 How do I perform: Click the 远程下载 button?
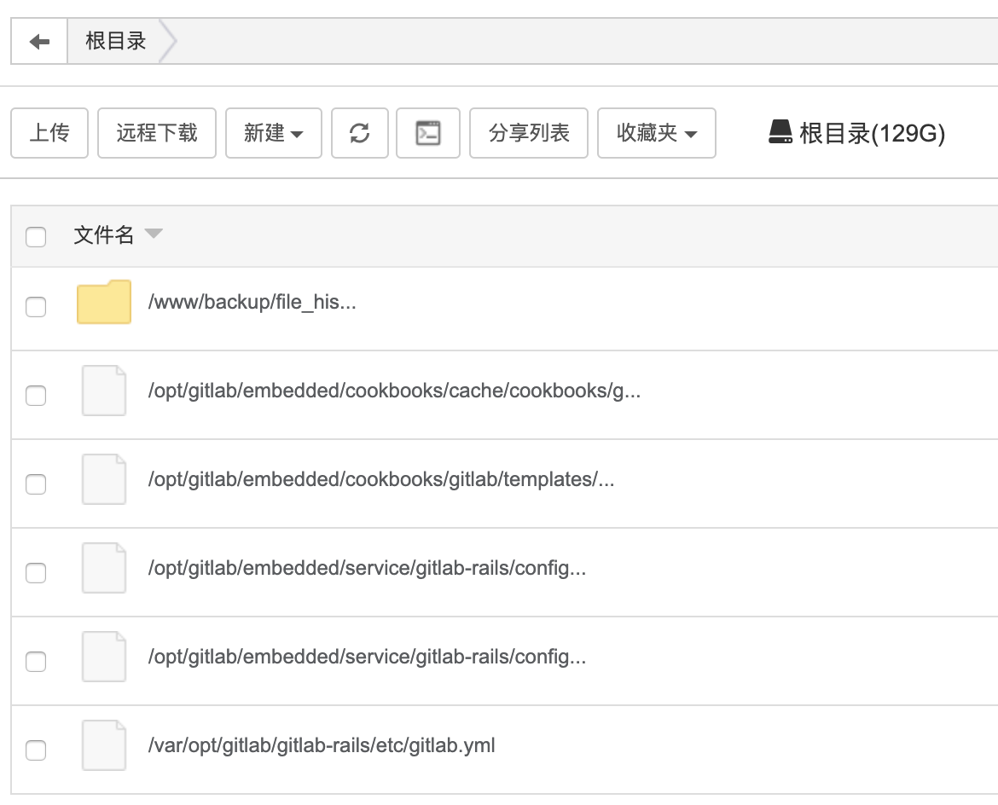pos(157,133)
